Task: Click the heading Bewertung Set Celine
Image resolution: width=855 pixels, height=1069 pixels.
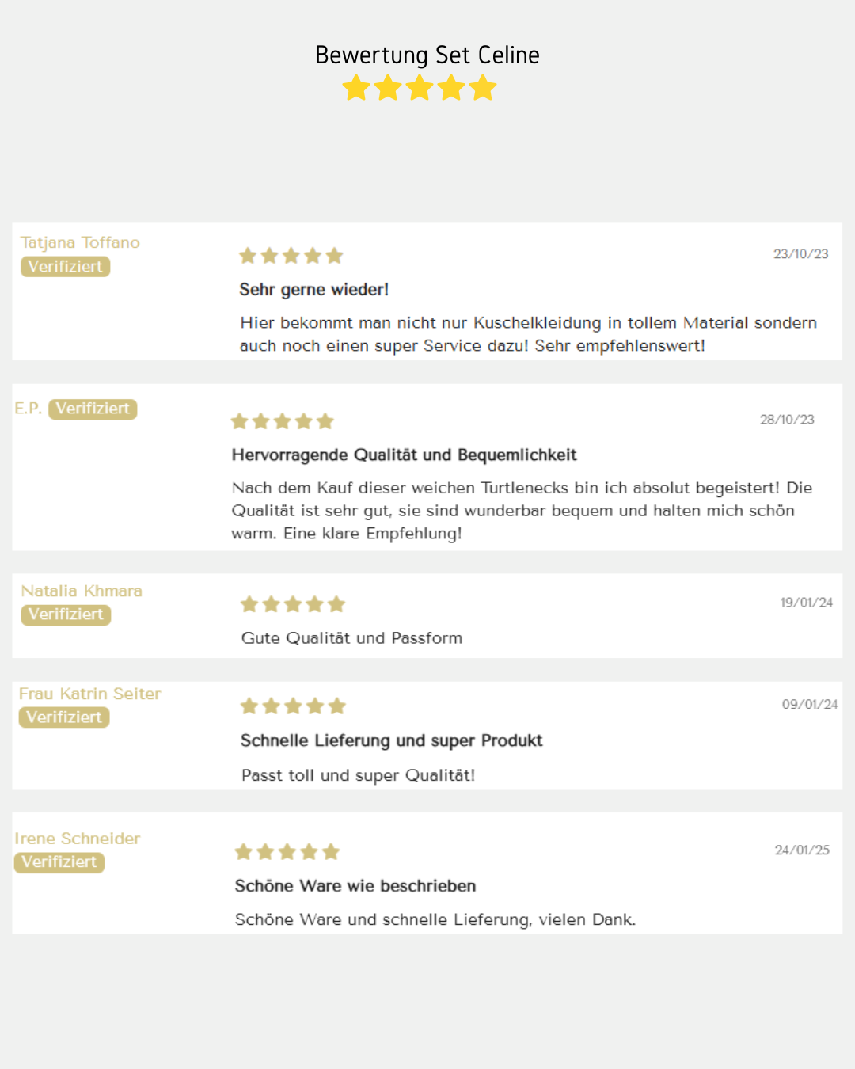Action: tap(427, 55)
